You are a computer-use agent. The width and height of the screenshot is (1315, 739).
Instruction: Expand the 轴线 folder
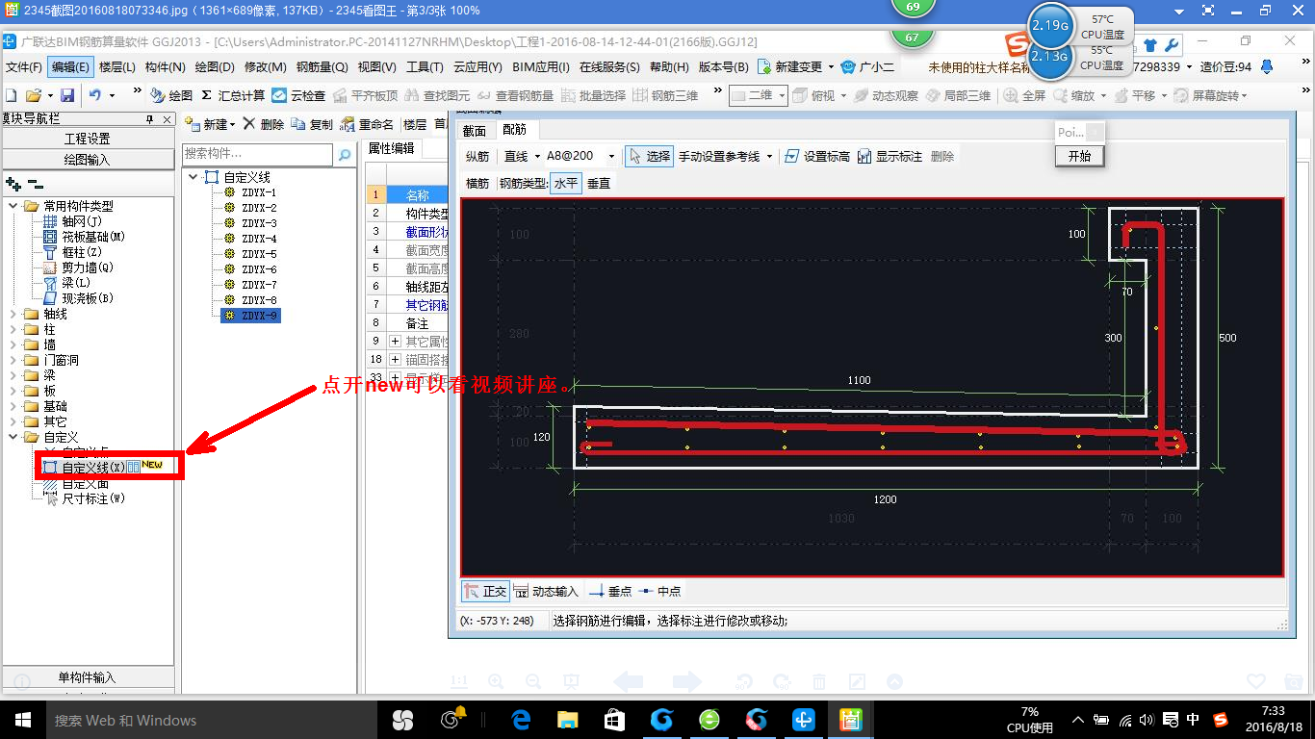13,314
